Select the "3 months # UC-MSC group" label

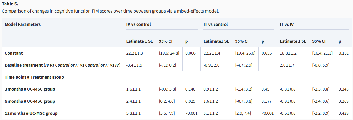(x=30, y=89)
